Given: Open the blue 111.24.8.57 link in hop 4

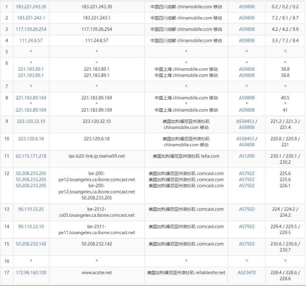Looking at the screenshot, I should (31, 41).
